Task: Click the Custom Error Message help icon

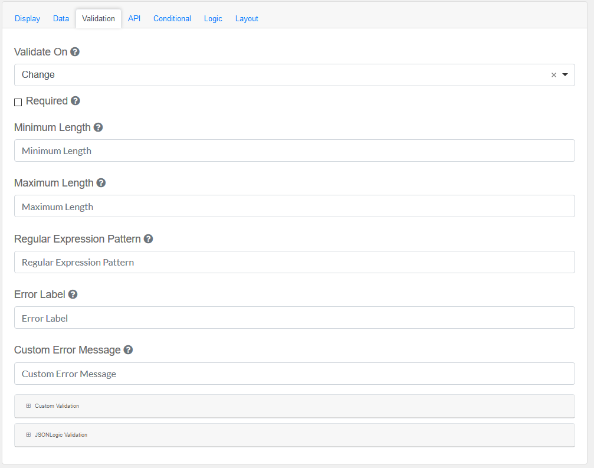Action: tap(128, 350)
